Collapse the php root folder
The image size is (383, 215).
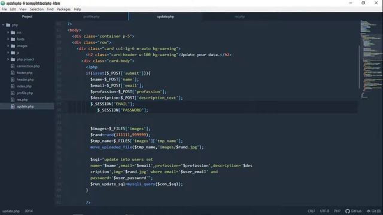(x=3, y=25)
